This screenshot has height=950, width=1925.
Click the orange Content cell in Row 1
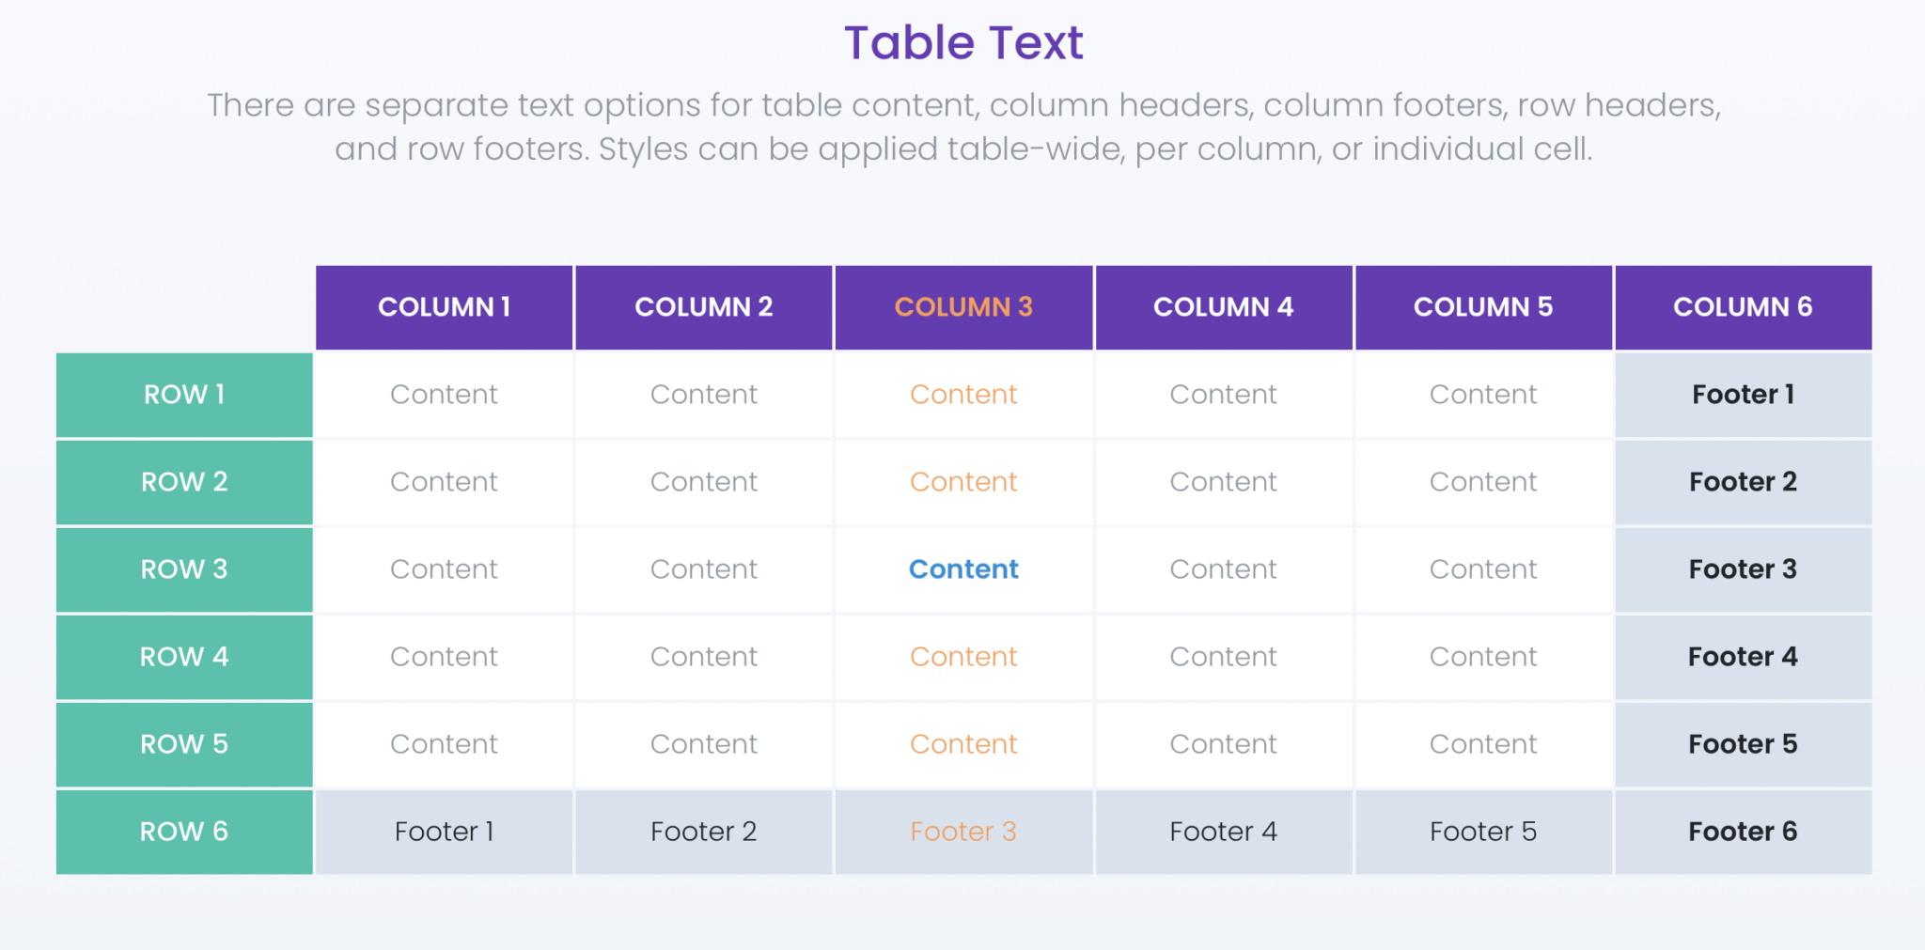pos(963,395)
